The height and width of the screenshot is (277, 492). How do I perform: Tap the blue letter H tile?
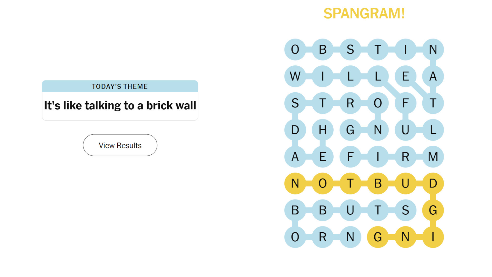coord(323,130)
